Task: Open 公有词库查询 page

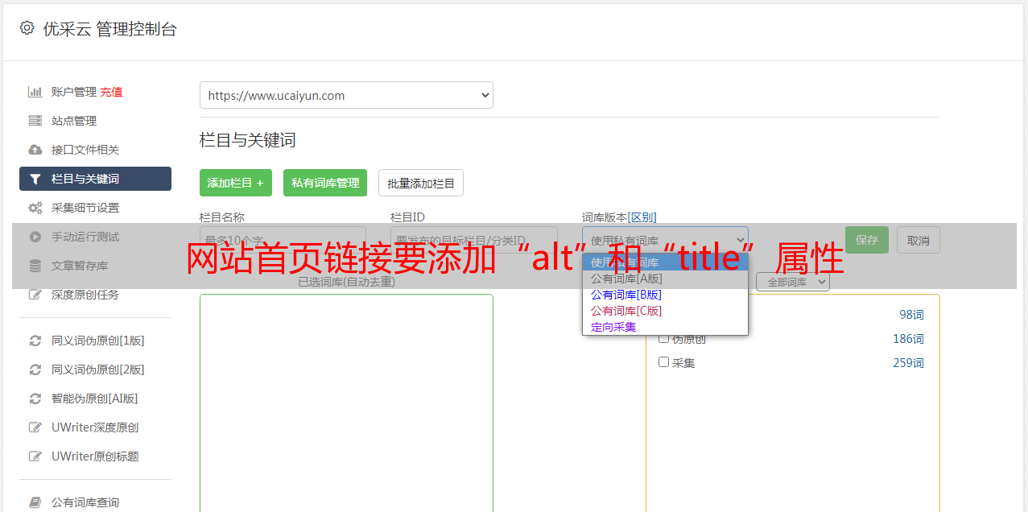Action: coord(85,502)
